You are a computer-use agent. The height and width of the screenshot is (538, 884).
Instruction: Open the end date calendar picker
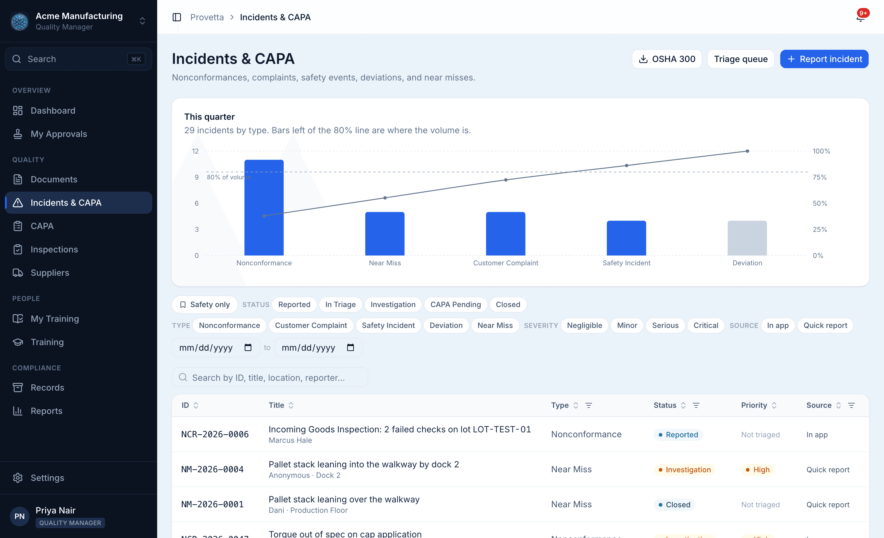click(x=351, y=347)
